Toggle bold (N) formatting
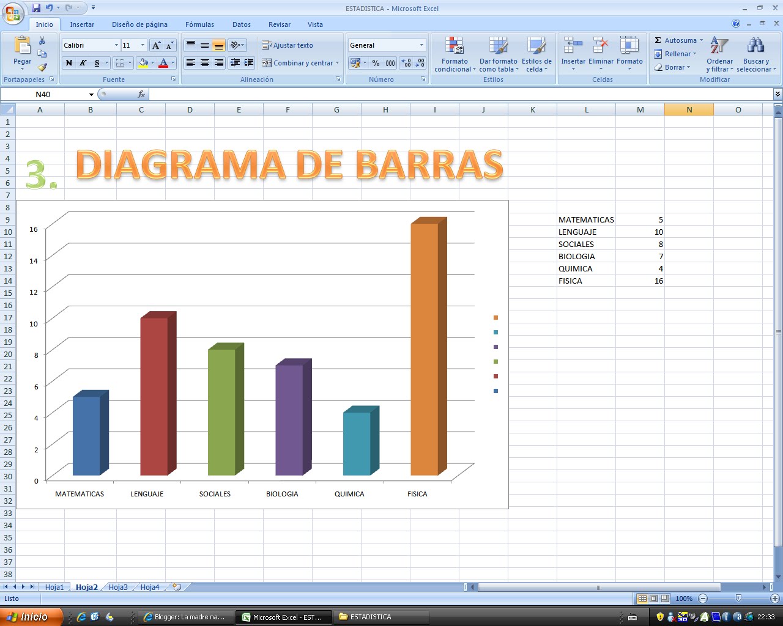 69,63
